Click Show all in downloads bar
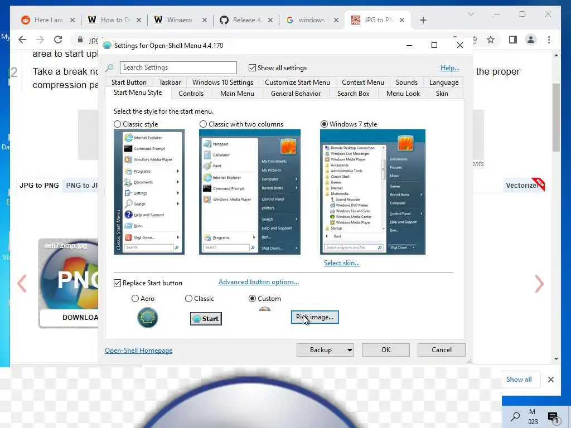This screenshot has width=571, height=428. (519, 380)
